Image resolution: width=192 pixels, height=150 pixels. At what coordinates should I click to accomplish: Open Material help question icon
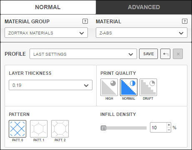185,21
